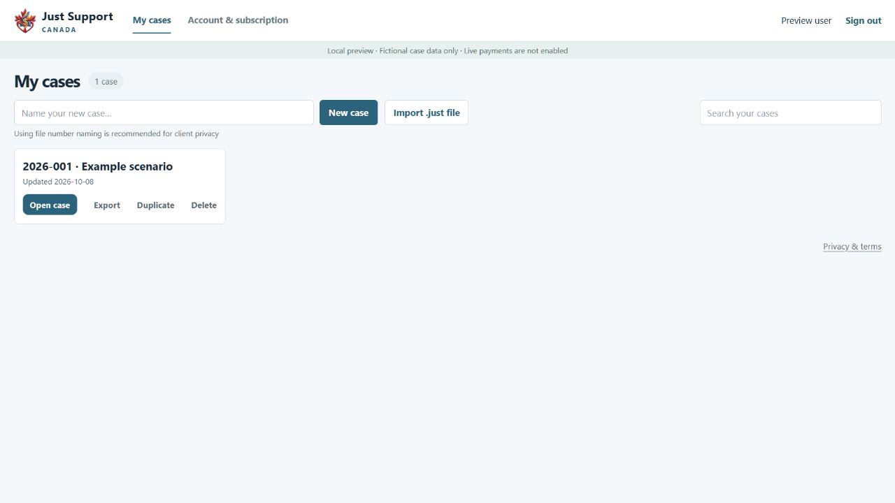Export the 2026-001 Example scenario case
Screen dimensions: 895x503
click(107, 205)
